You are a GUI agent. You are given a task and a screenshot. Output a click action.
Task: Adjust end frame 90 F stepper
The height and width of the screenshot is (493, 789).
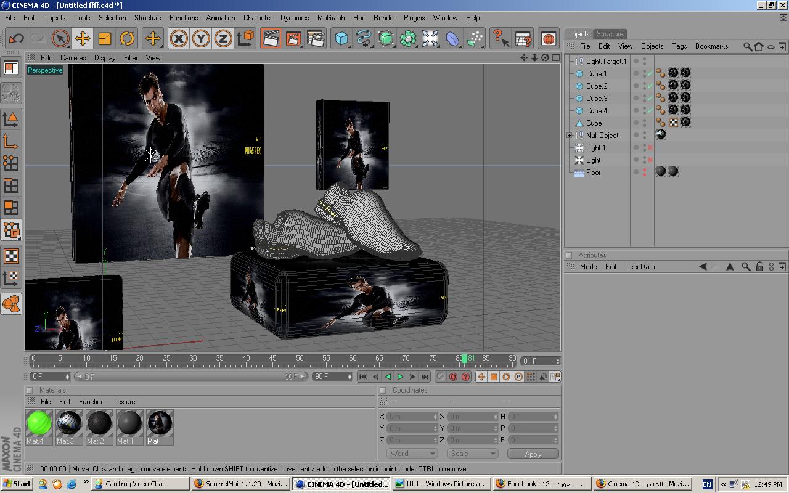(350, 377)
